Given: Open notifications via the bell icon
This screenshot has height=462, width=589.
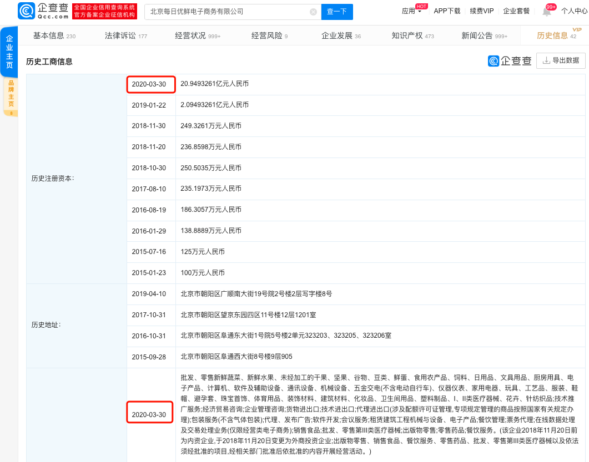Looking at the screenshot, I should [546, 12].
